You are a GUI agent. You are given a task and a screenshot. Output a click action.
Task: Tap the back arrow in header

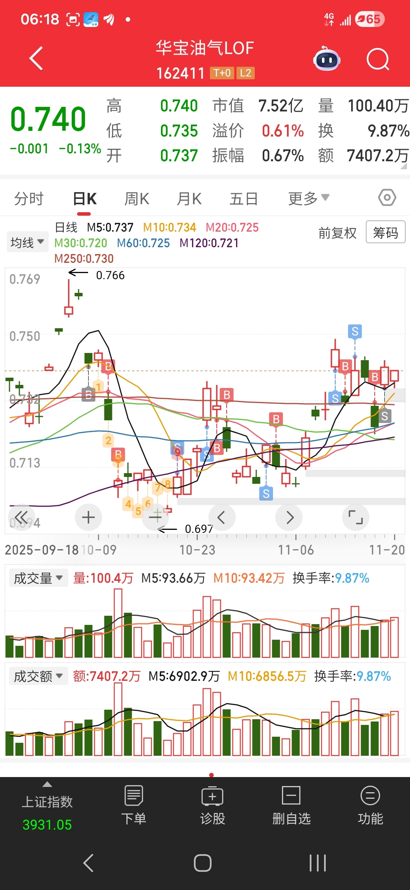[x=36, y=59]
